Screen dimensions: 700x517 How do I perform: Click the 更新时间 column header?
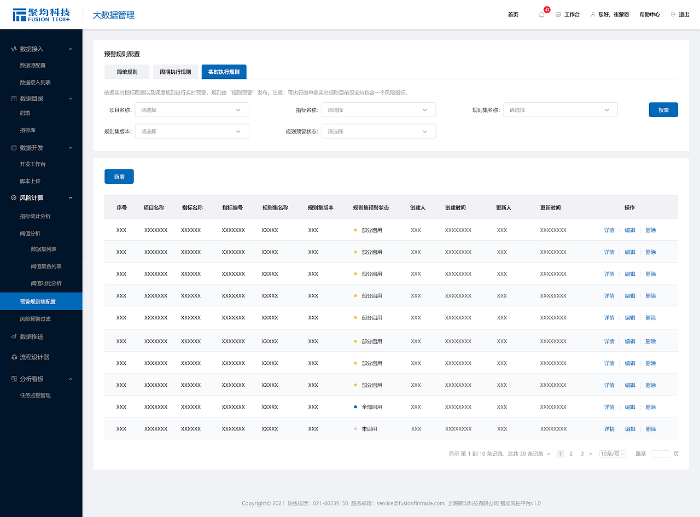[x=550, y=208]
